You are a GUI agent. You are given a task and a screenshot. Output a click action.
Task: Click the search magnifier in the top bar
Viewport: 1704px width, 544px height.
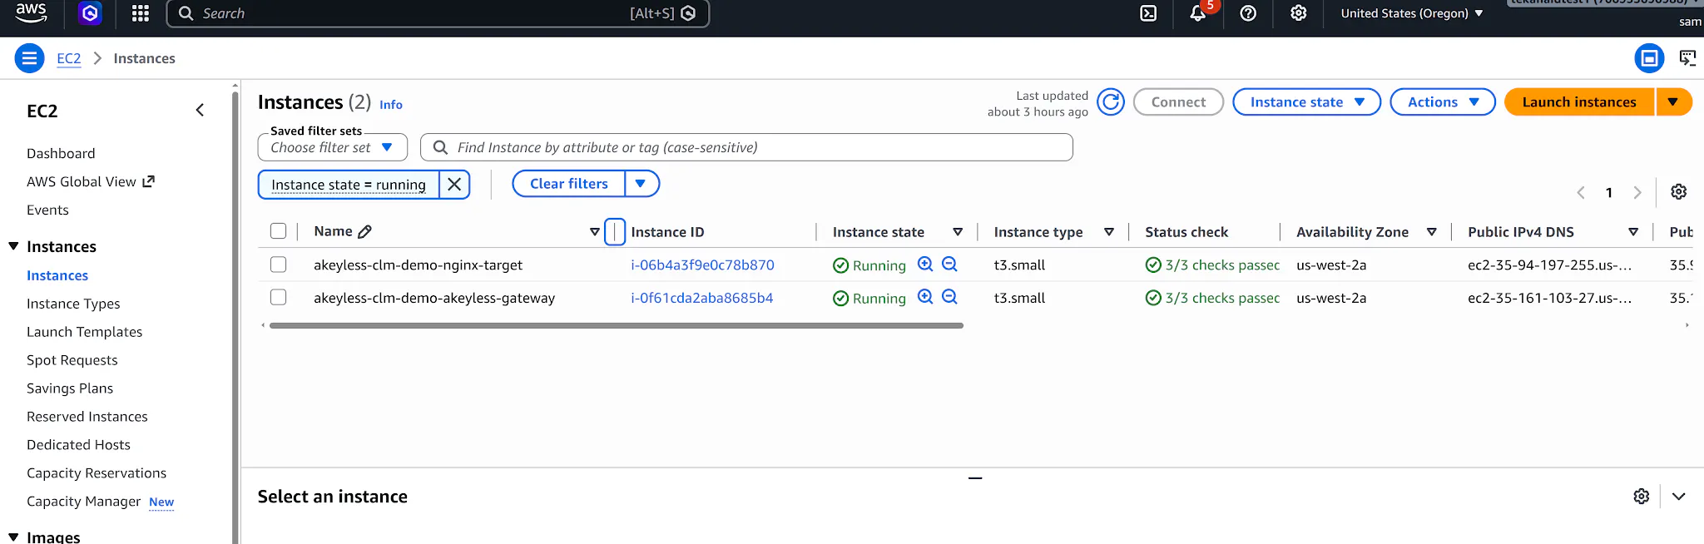pos(186,13)
